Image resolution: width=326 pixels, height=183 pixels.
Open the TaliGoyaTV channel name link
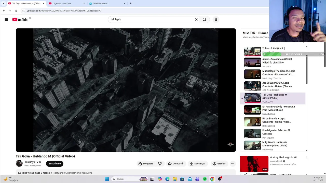point(31,162)
